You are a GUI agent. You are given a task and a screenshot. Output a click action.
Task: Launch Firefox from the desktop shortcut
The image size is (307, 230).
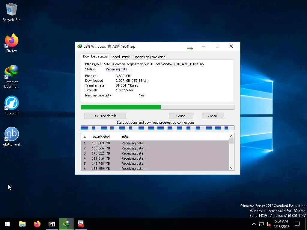[x=12, y=43]
